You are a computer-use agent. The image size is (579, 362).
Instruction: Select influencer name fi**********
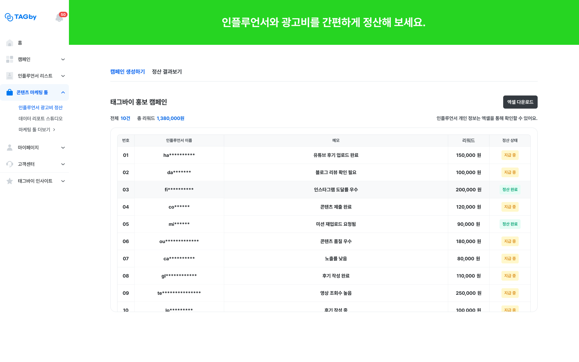coord(179,190)
